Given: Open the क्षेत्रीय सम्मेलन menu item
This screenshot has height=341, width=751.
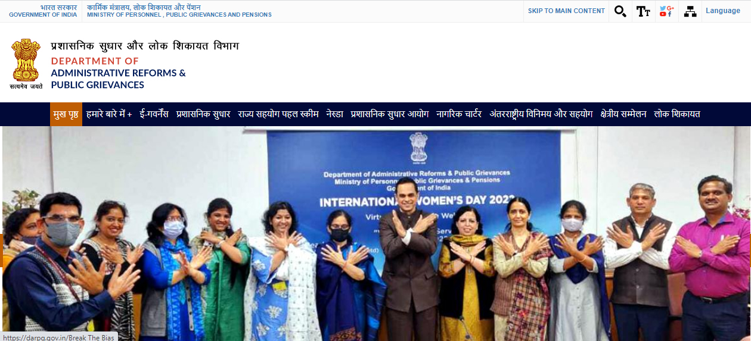Looking at the screenshot, I should pyautogui.click(x=623, y=114).
